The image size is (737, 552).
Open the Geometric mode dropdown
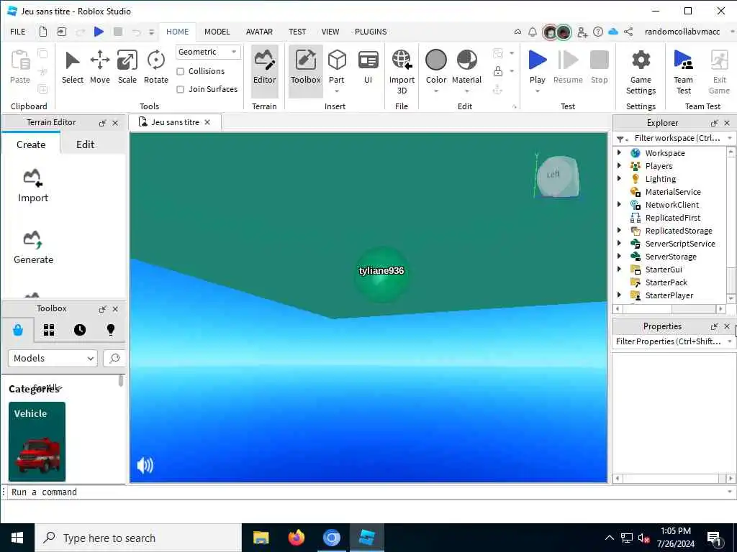click(208, 52)
